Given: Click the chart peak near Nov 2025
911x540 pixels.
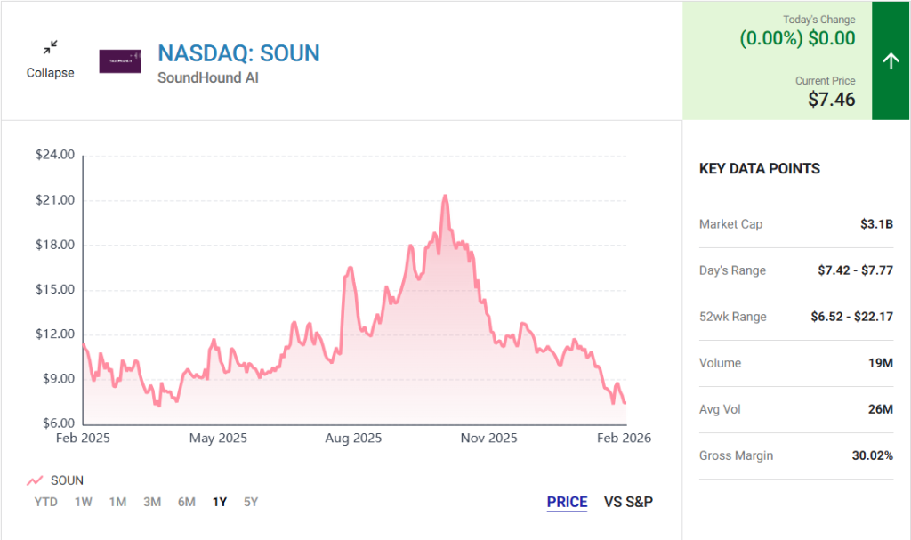Looking at the screenshot, I should click(447, 196).
